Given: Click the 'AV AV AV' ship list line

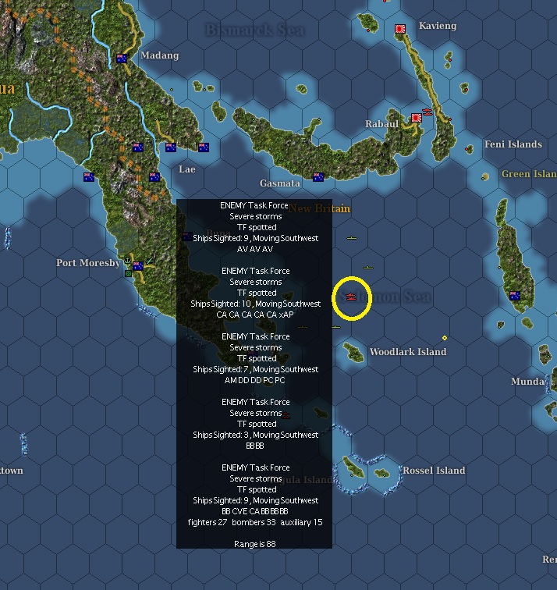Looking at the screenshot, I should (255, 249).
